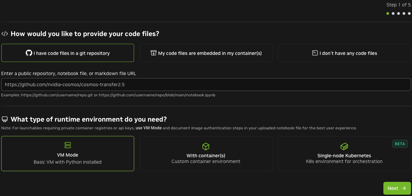412x196 pixels.
Task: Click the server rack icon in the VM Mode card
Action: click(x=68, y=145)
